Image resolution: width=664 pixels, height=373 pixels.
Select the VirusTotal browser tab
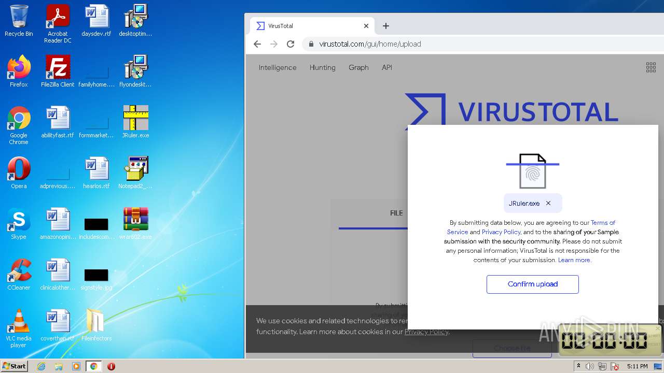[311, 26]
